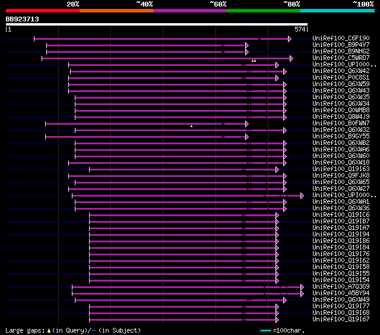This screenshot has height=335, width=380.
Task: Click the arrowhead ending the C5WRD7 alignment
Action: (292, 58)
